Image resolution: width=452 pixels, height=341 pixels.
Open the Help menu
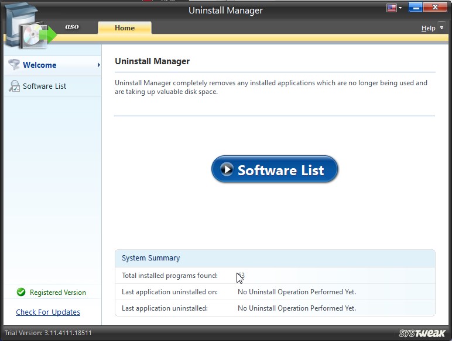pyautogui.click(x=428, y=28)
